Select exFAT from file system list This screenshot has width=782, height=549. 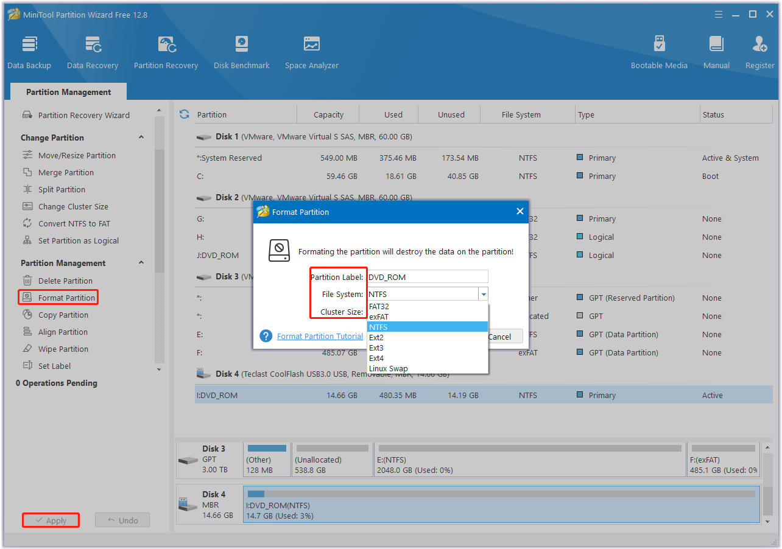click(x=428, y=316)
